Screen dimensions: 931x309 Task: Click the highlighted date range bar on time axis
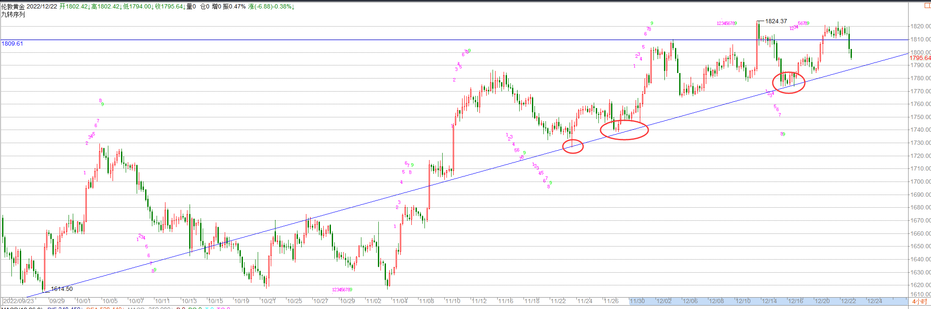[x=768, y=301]
